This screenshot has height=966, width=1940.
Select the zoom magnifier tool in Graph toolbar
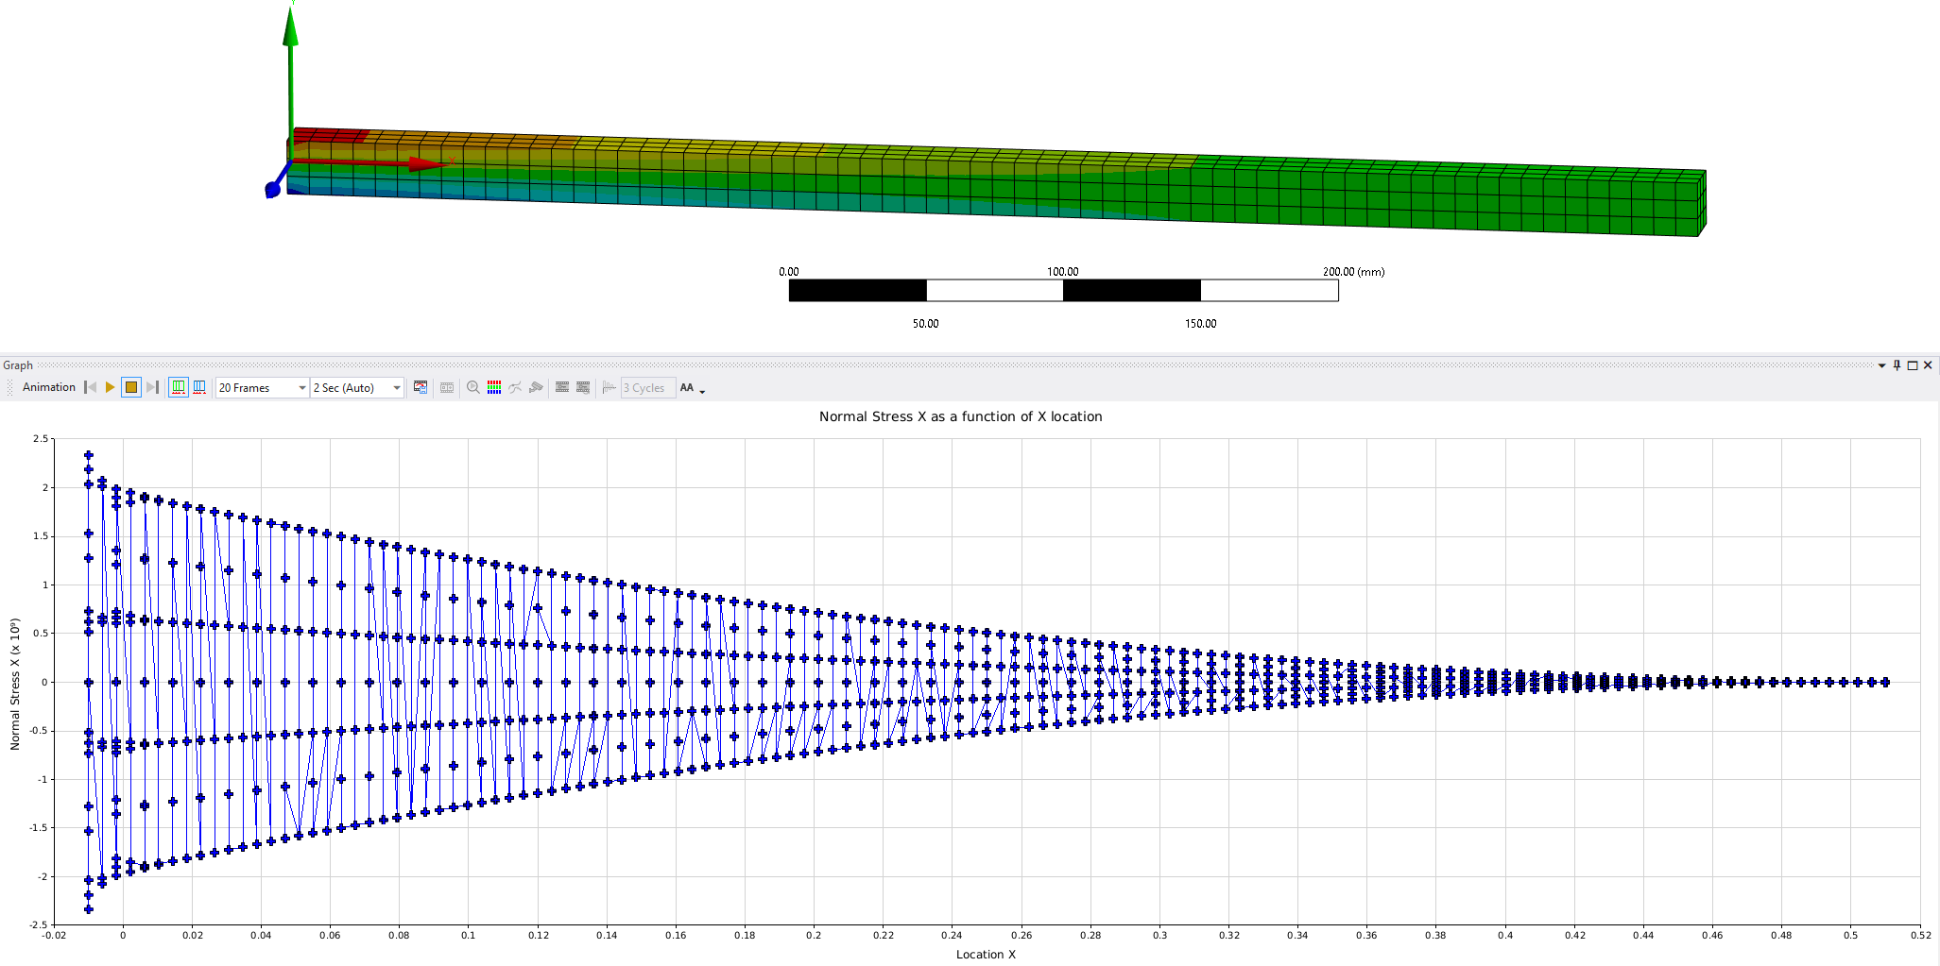point(472,387)
